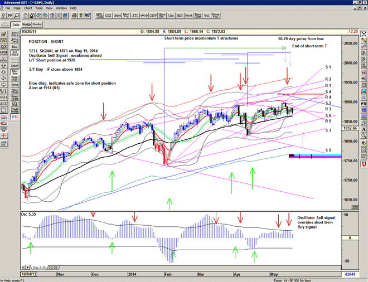
Task: Select the text annotation A tool
Action: point(363,130)
